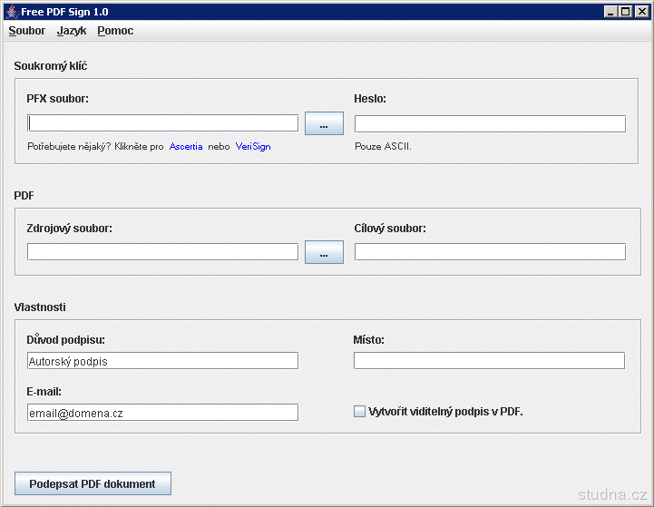Open the Pomoc menu

[115, 31]
